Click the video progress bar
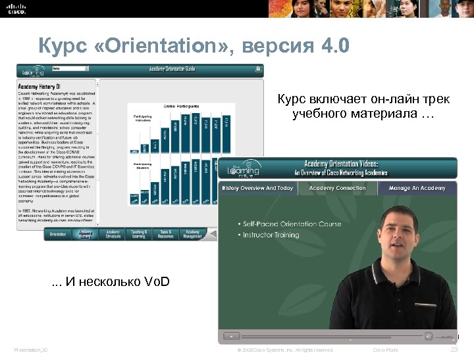474x355 pixels. tap(332, 336)
